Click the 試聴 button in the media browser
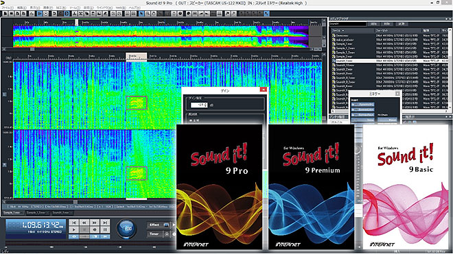The width and height of the screenshot is (453, 254). click(402, 24)
